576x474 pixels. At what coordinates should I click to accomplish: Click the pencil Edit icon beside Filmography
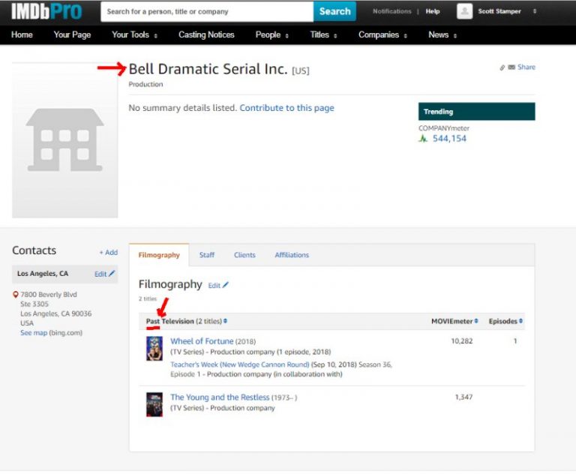tap(226, 286)
